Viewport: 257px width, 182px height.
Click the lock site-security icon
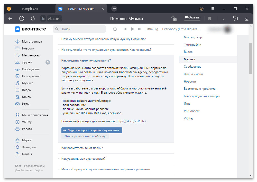(43, 18)
